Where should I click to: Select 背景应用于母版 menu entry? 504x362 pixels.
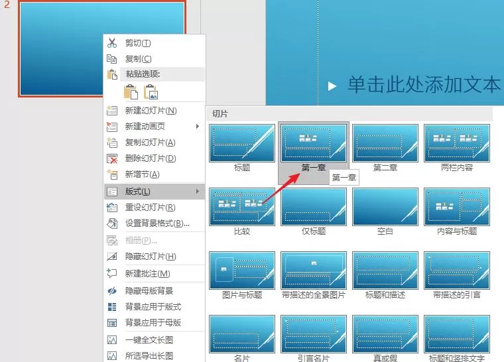coord(155,323)
